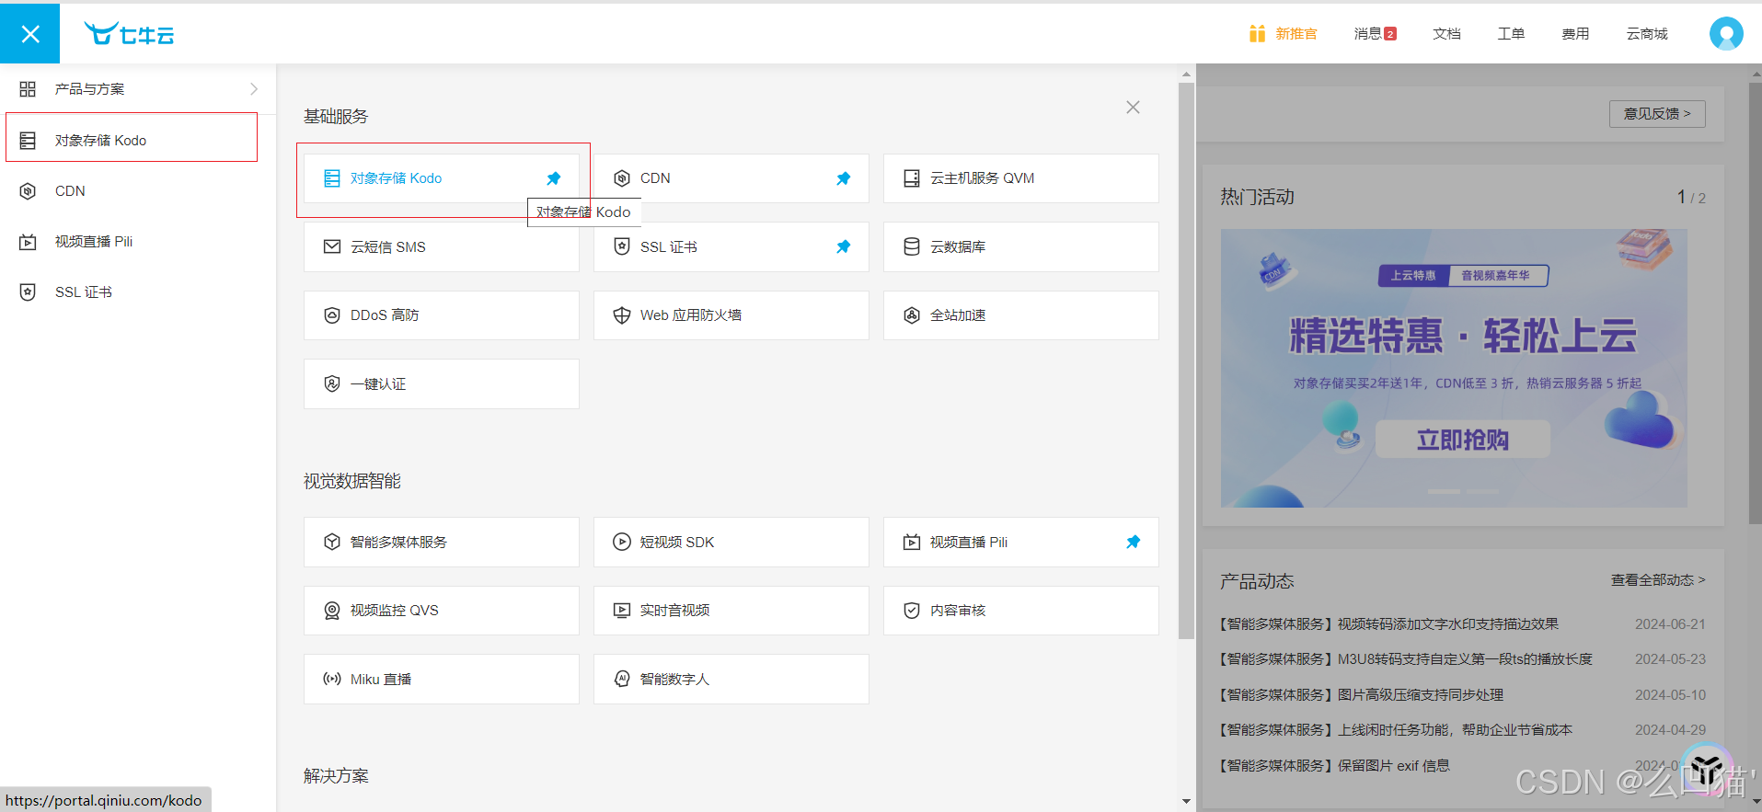Image resolution: width=1762 pixels, height=812 pixels.
Task: Click the 内容审核 shield icon
Action: pos(912,611)
